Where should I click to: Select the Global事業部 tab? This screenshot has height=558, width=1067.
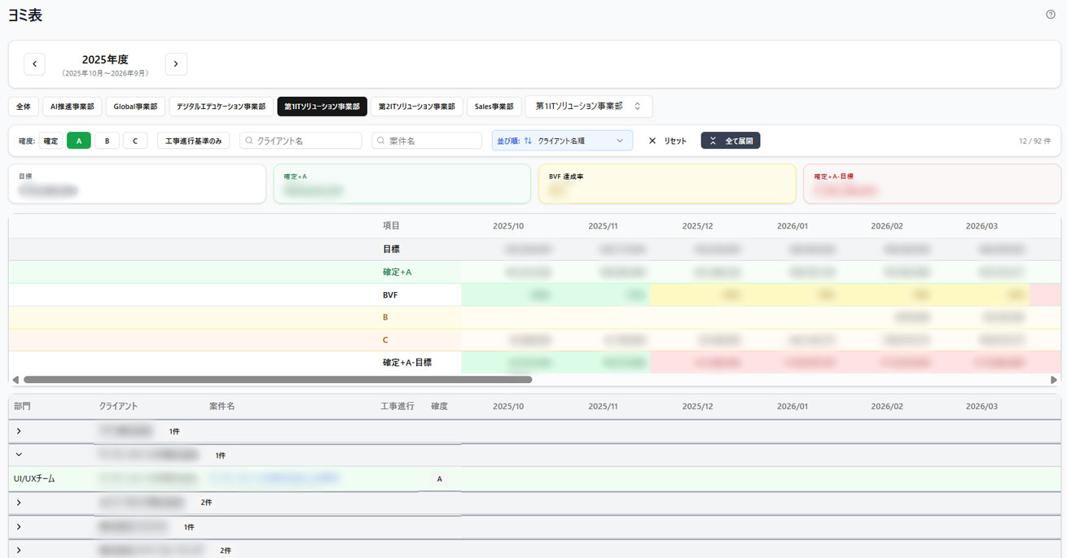pyautogui.click(x=135, y=107)
